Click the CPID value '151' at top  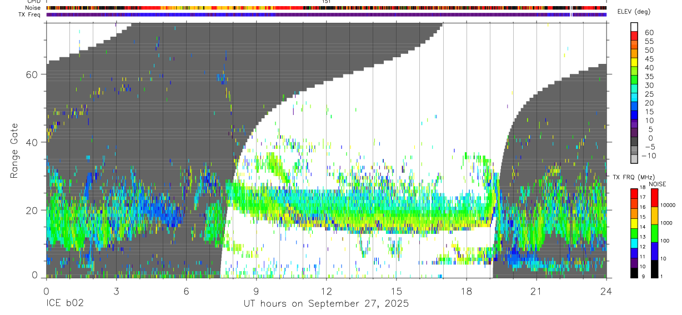(x=327, y=2)
